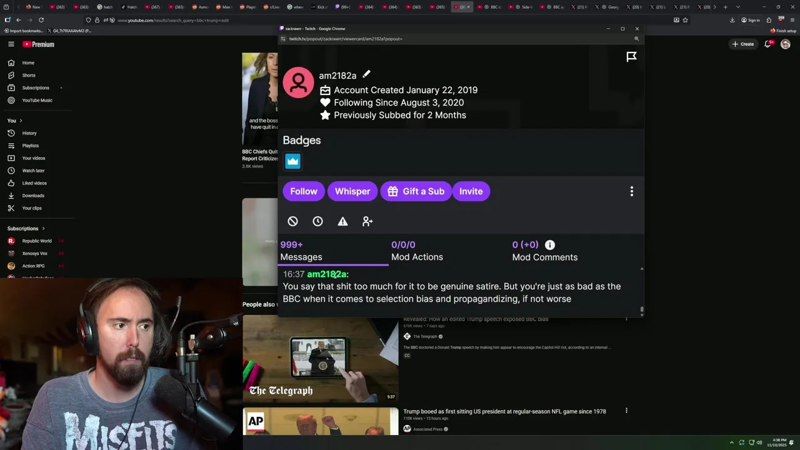Open a new browser tab with plus
This screenshot has width=800, height=450.
coord(725,7)
